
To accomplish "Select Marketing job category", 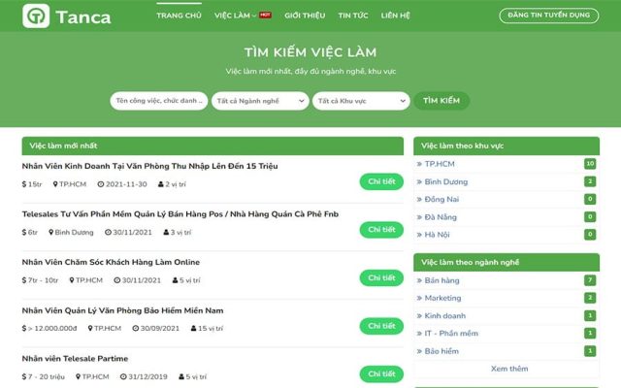I will (442, 298).
